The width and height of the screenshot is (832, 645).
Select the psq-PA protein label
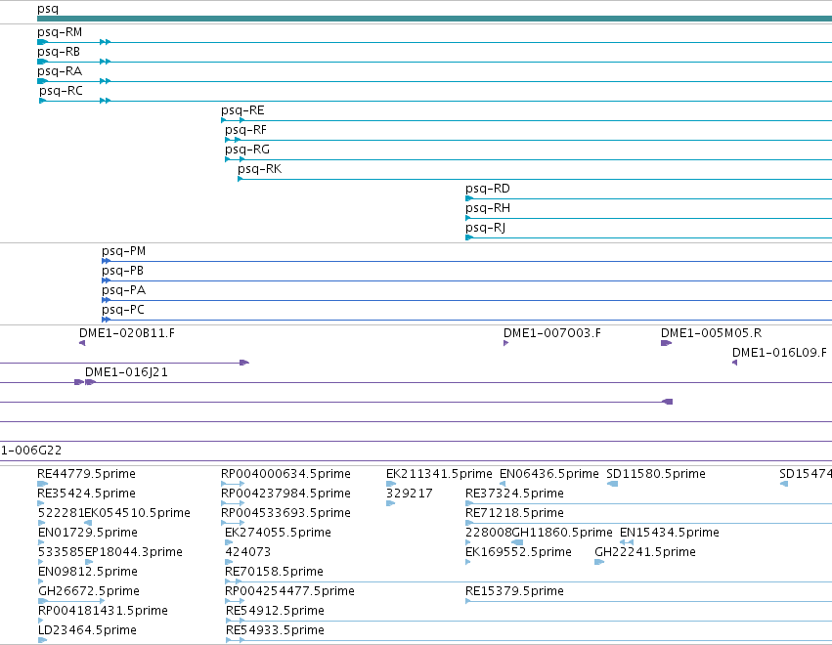123,290
